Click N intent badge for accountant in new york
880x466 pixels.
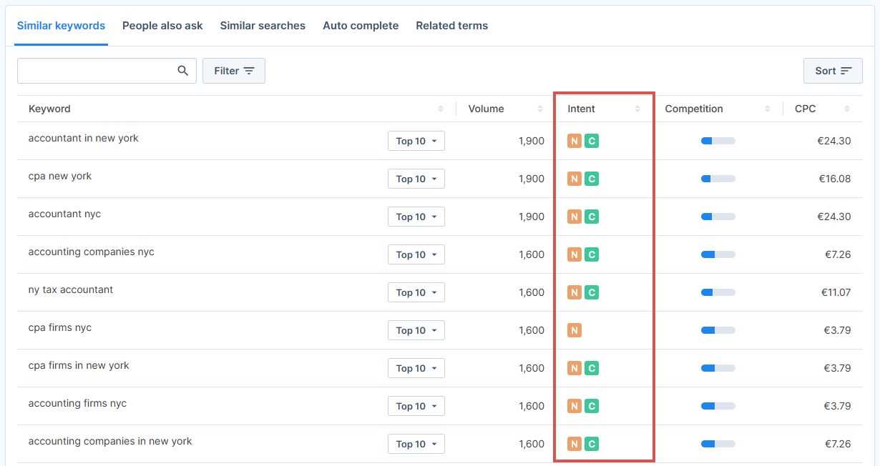pos(575,141)
